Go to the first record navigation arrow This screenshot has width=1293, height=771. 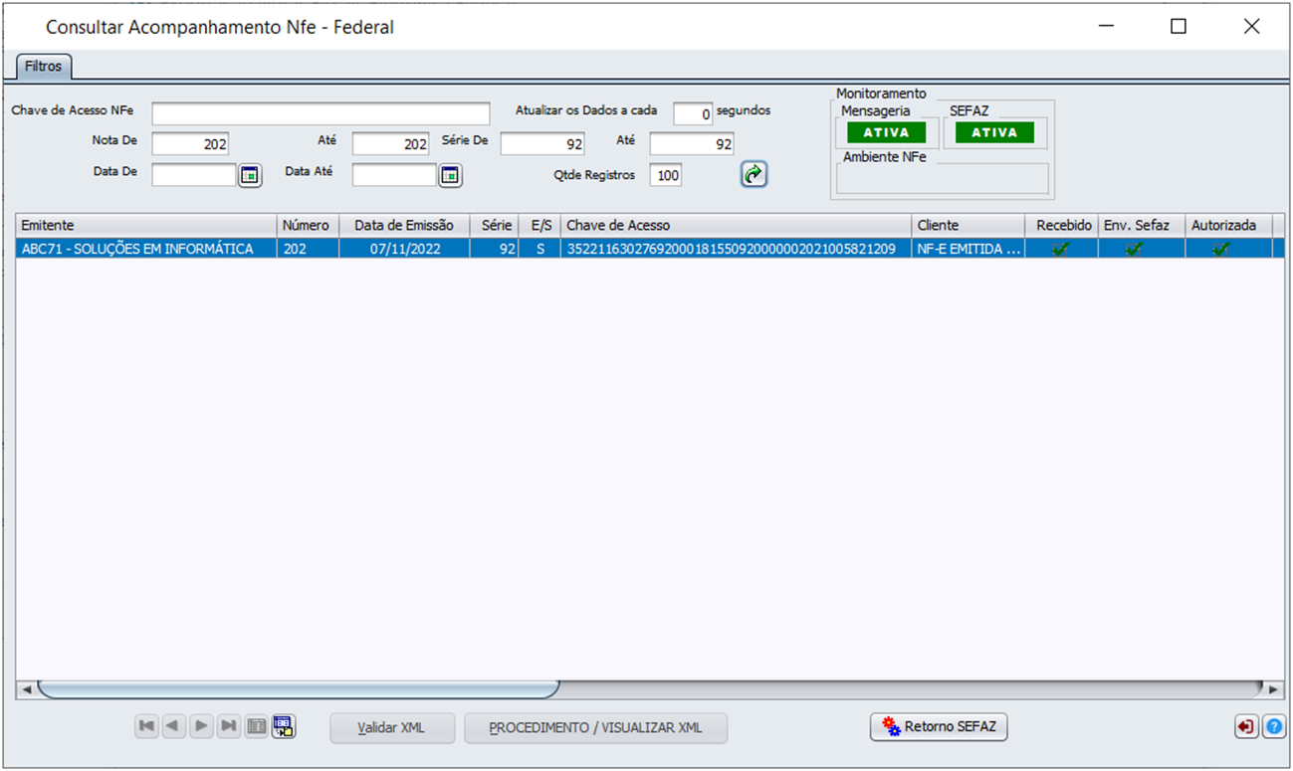(x=147, y=727)
